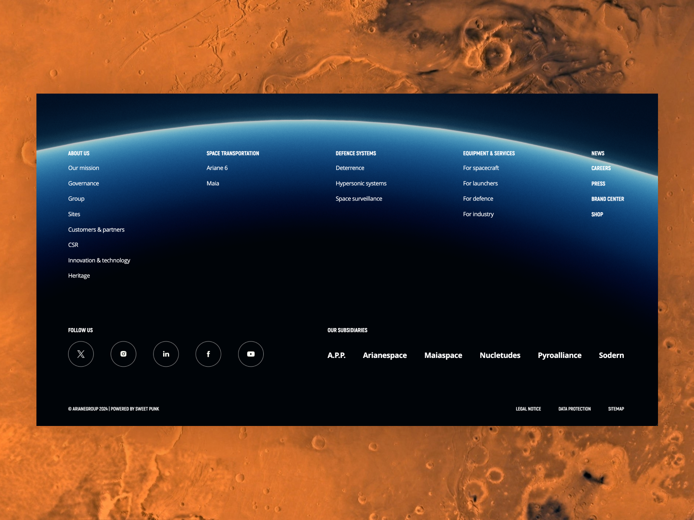Open the Customers & partners link
Screen dimensions: 694x520
[96, 230]
